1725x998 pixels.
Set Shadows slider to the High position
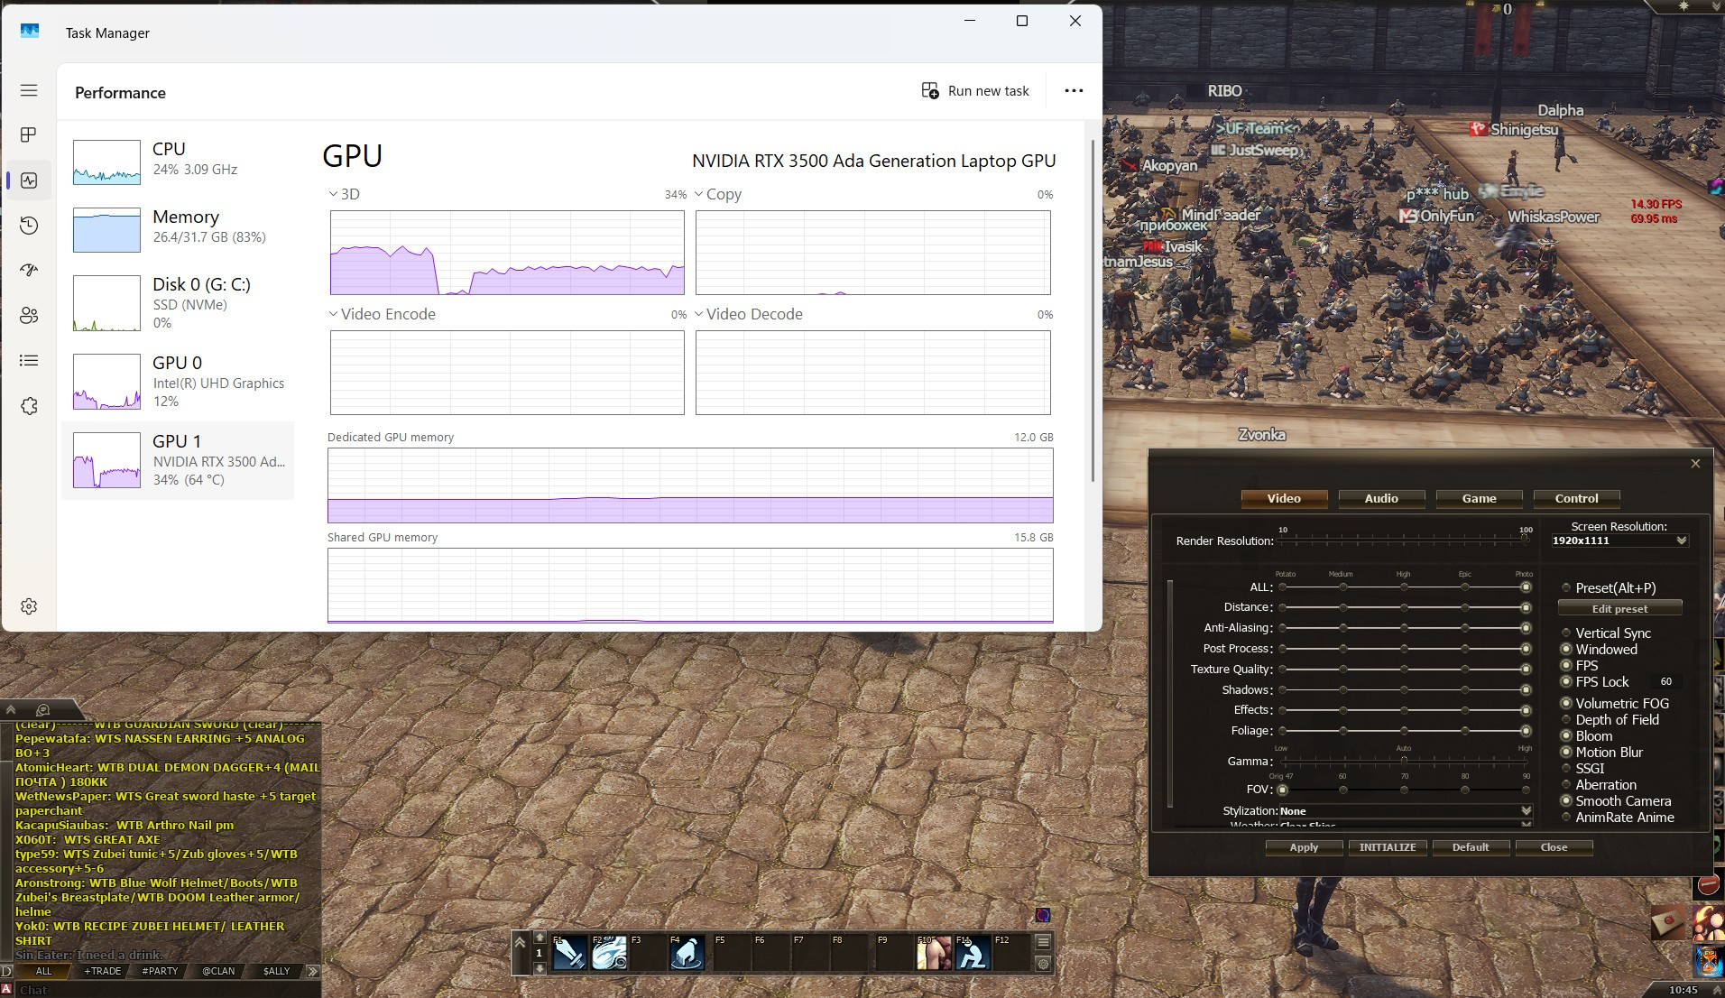[x=1404, y=690]
